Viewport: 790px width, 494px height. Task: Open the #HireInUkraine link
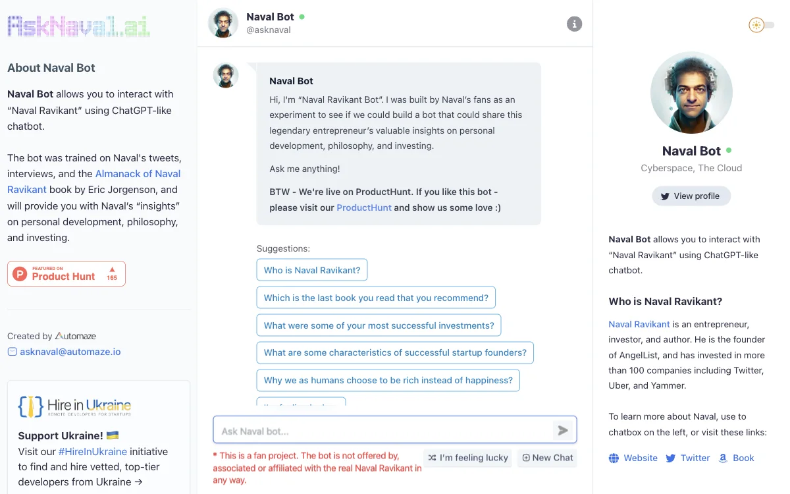(x=93, y=452)
